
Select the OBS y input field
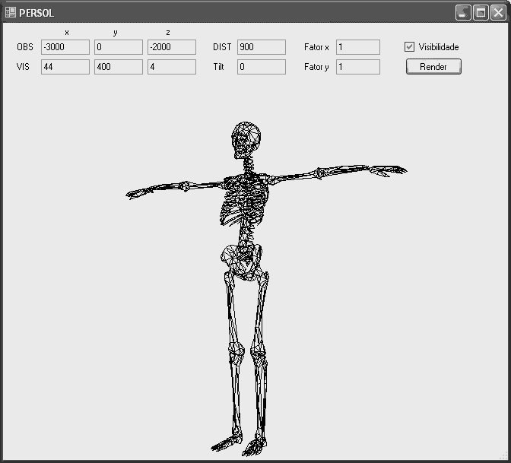(118, 47)
